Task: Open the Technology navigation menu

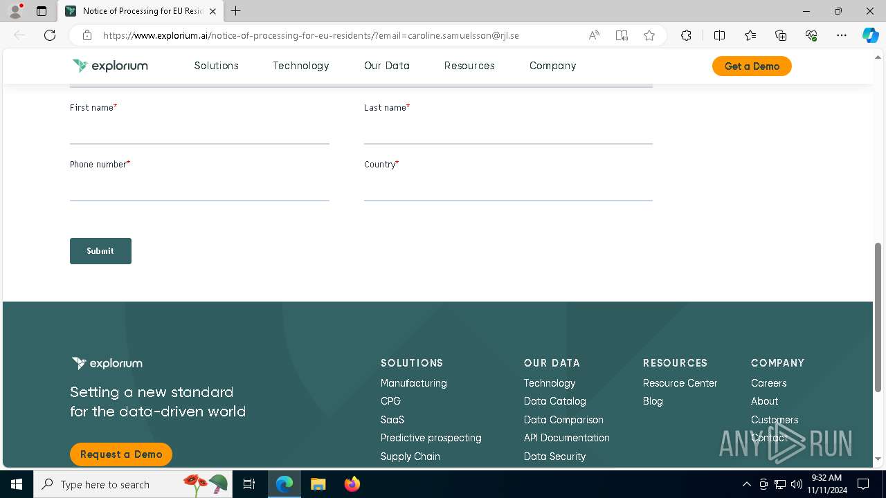Action: 301,66
